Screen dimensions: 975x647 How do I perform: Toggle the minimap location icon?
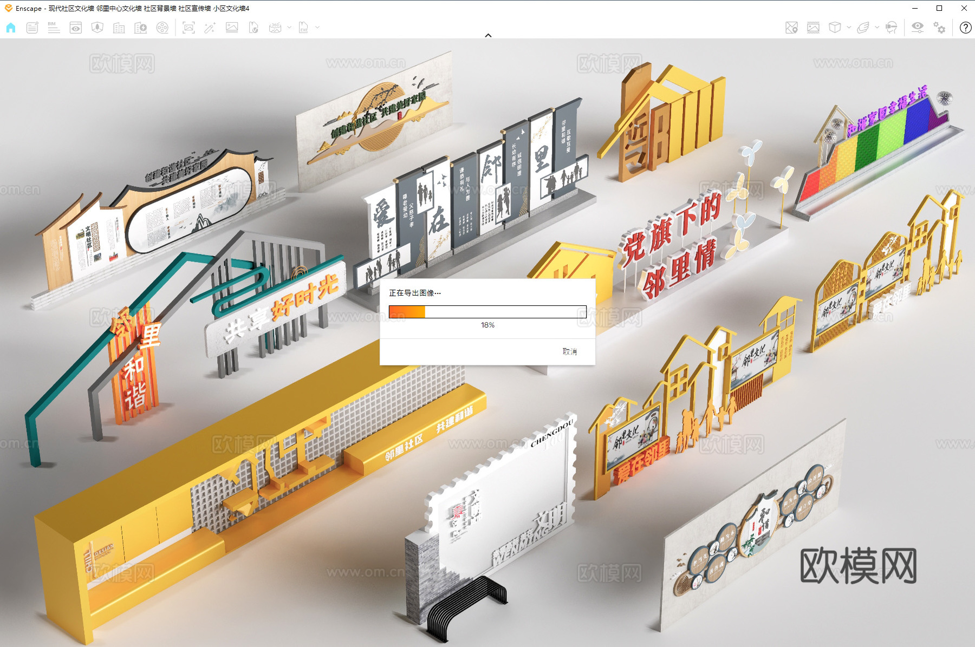[791, 28]
